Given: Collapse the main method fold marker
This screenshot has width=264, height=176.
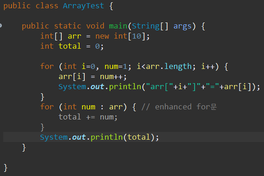Looking at the screenshot, I should (x=0, y=26).
